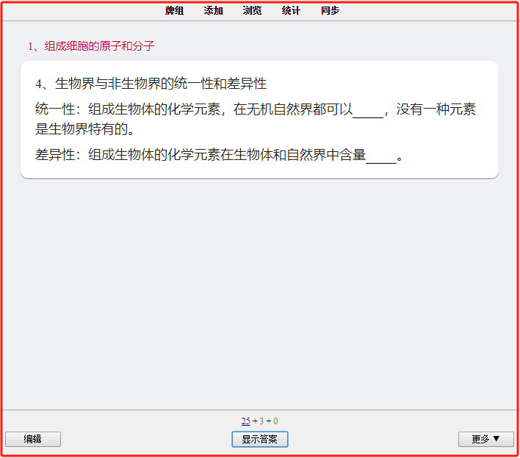The width and height of the screenshot is (520, 458).
Task: Open the 统计 statistics tab
Action: (x=291, y=10)
